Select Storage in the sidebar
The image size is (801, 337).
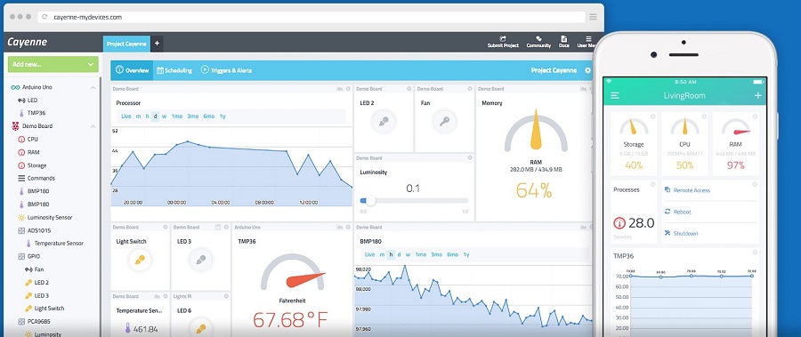(36, 165)
